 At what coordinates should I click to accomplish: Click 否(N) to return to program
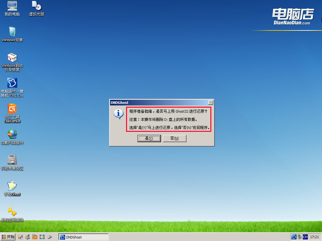[x=175, y=138]
